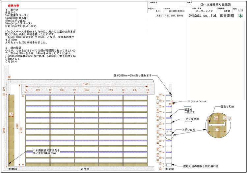Click the blue fixed-shelf legend symbol
247x173 pixels.
(x=187, y=106)
